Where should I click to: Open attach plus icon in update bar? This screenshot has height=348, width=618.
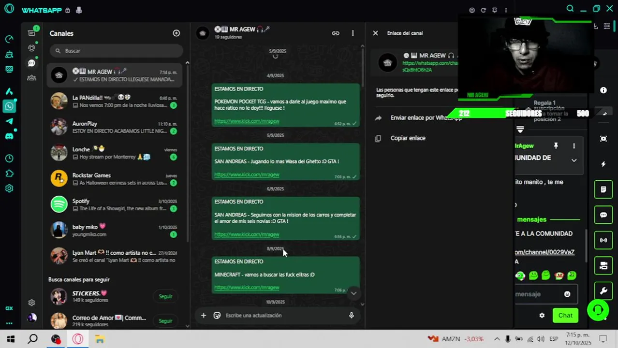pyautogui.click(x=204, y=316)
